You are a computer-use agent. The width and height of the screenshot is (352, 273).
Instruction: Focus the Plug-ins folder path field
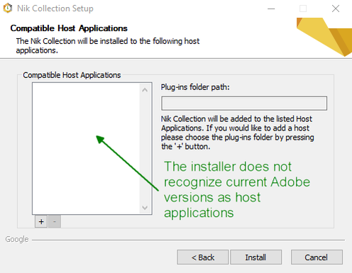pyautogui.click(x=244, y=103)
